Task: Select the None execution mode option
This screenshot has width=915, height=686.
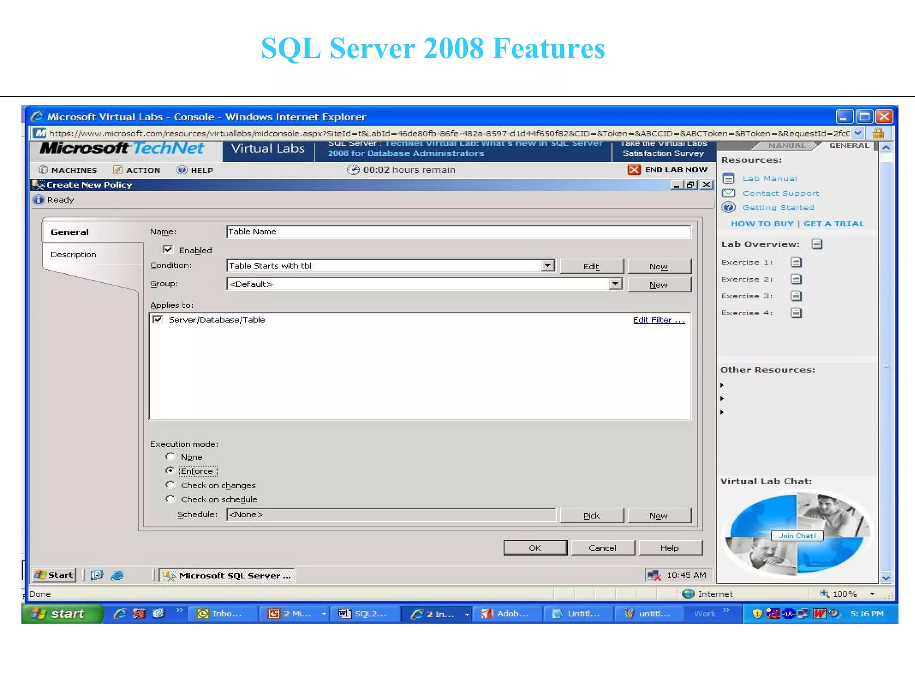Action: click(x=170, y=456)
